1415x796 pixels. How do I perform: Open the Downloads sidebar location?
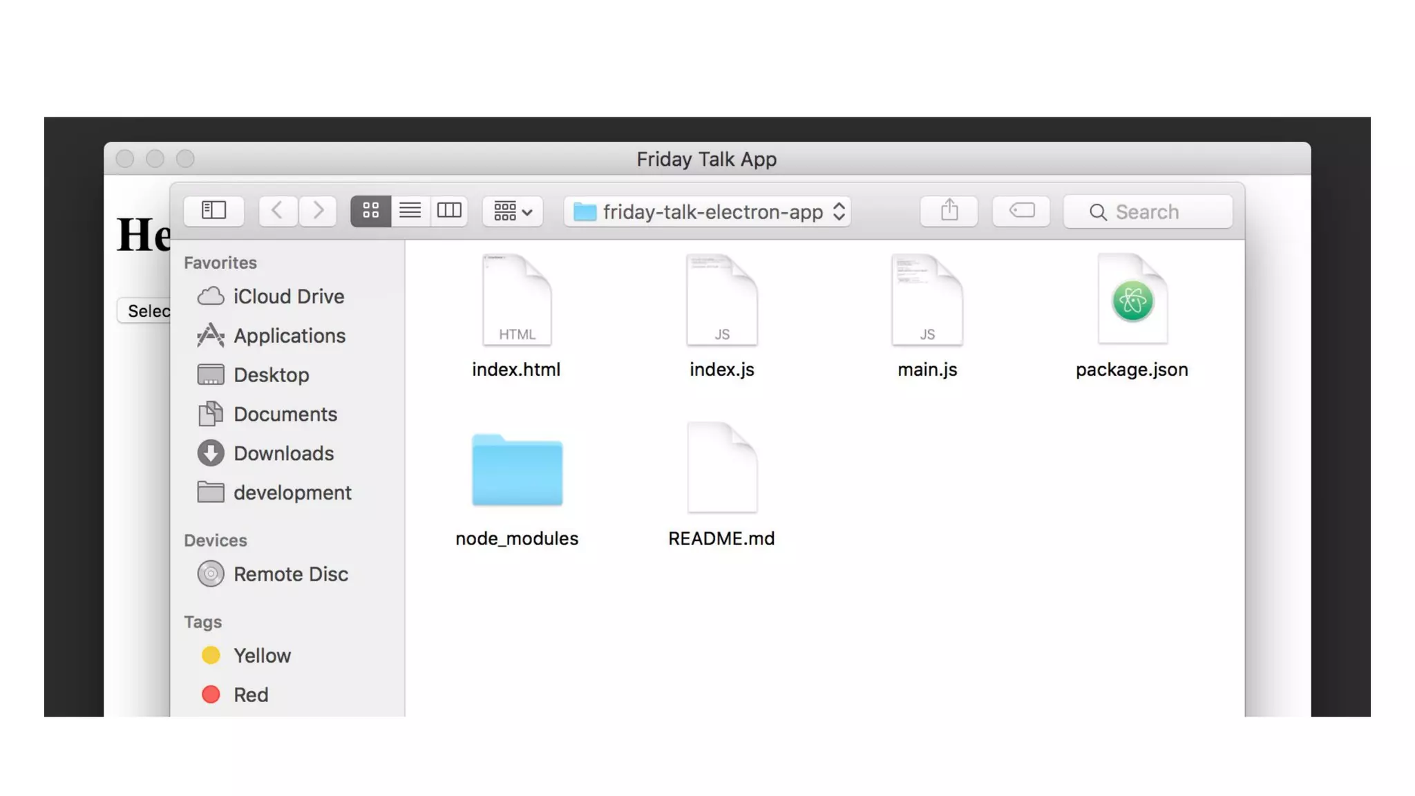(283, 453)
